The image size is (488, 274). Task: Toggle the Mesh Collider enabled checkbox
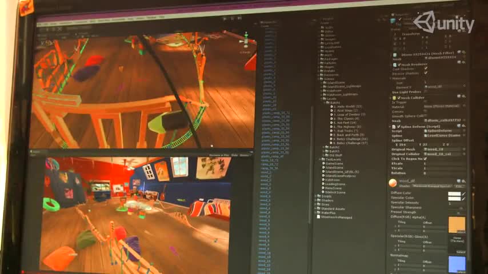tap(399, 98)
